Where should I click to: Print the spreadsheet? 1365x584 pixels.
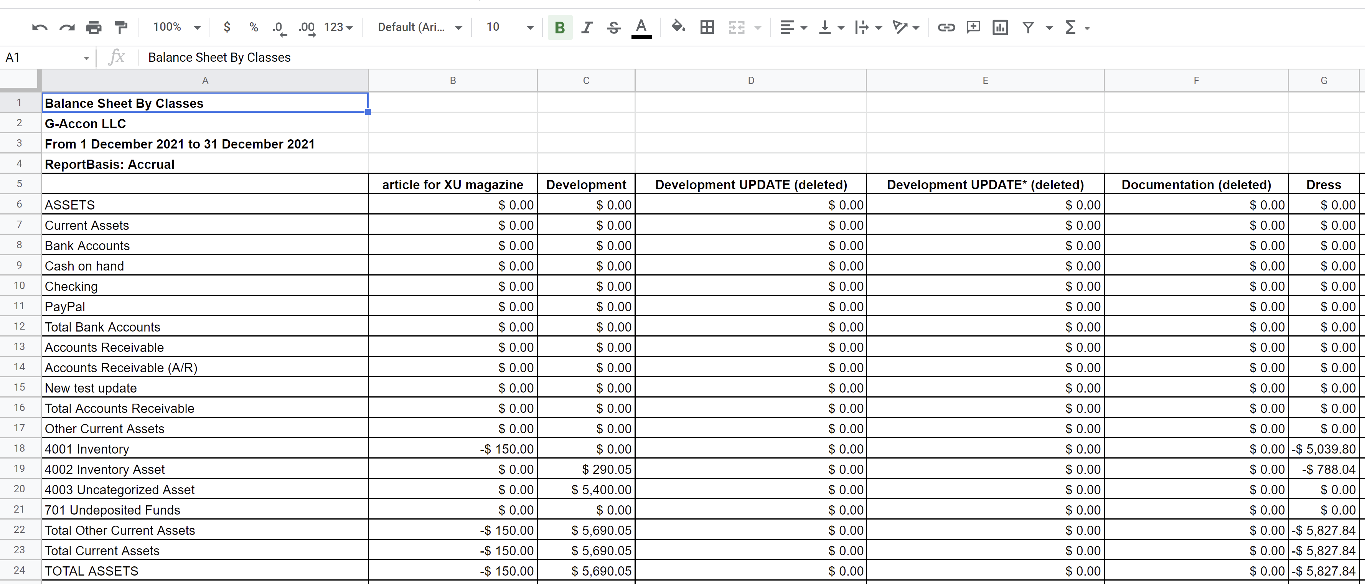(x=94, y=28)
